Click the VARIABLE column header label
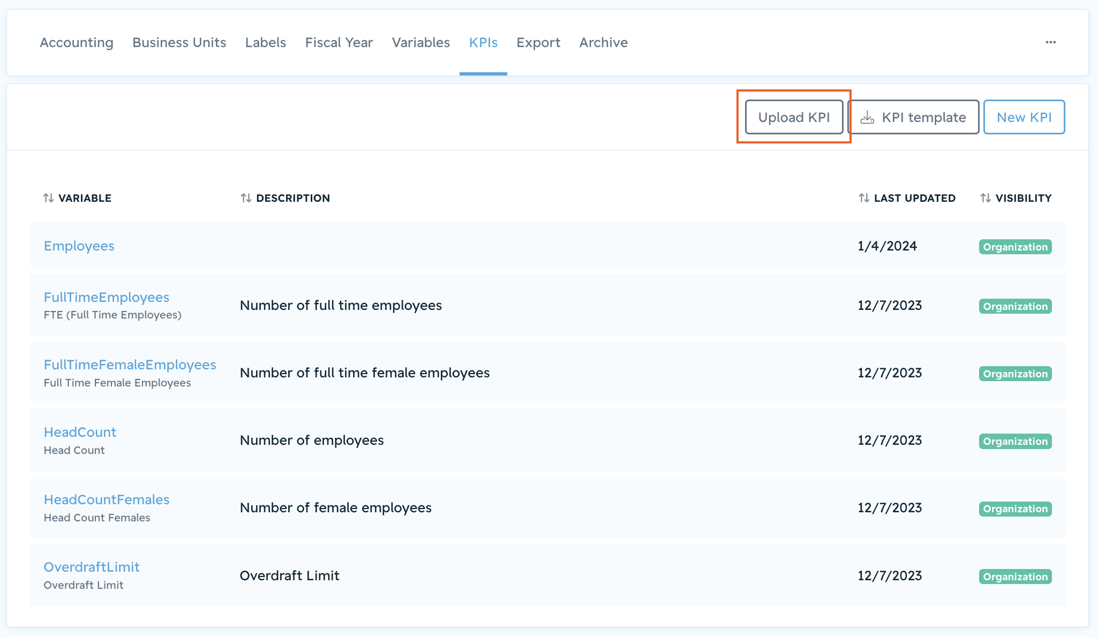 85,198
